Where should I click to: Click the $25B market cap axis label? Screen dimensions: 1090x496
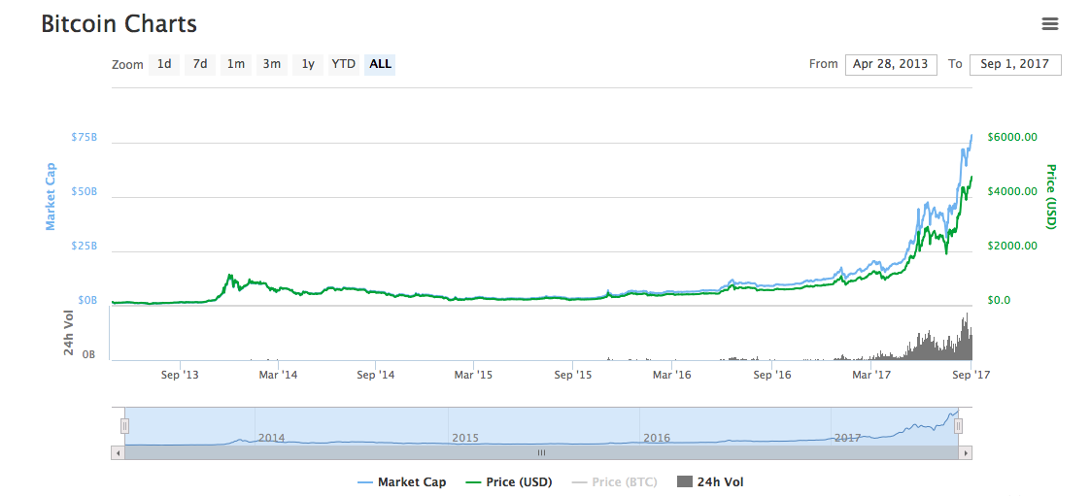tap(84, 247)
